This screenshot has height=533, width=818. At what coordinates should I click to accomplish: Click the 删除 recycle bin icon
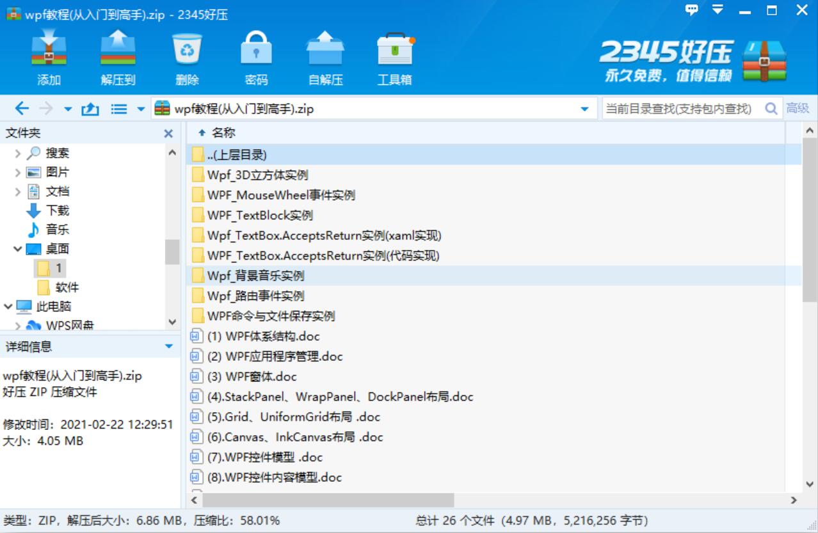[x=188, y=49]
